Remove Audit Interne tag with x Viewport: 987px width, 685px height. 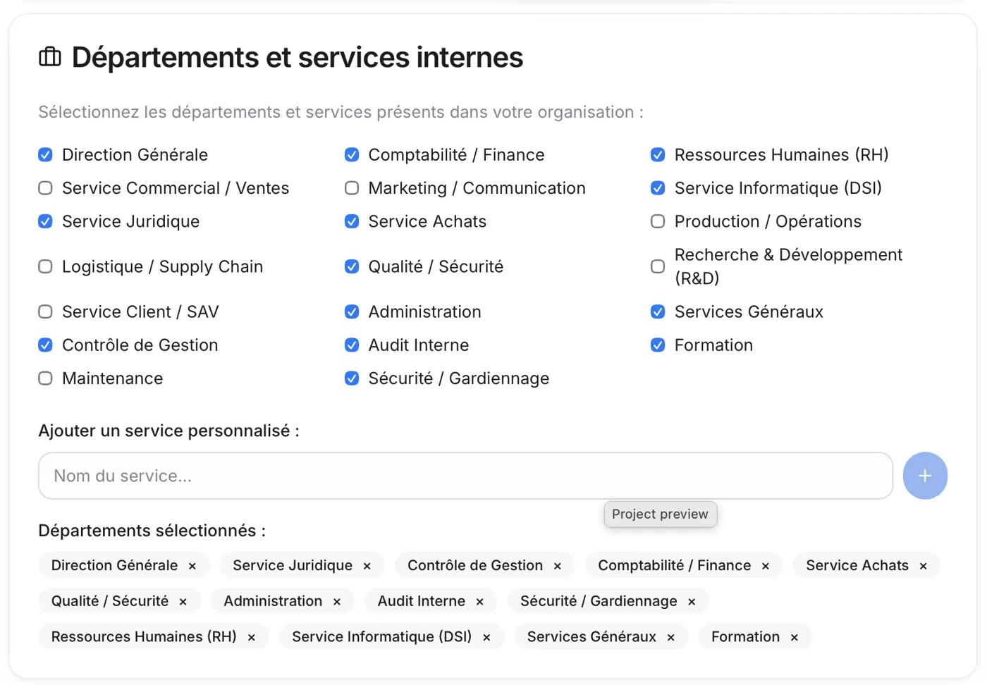(480, 602)
